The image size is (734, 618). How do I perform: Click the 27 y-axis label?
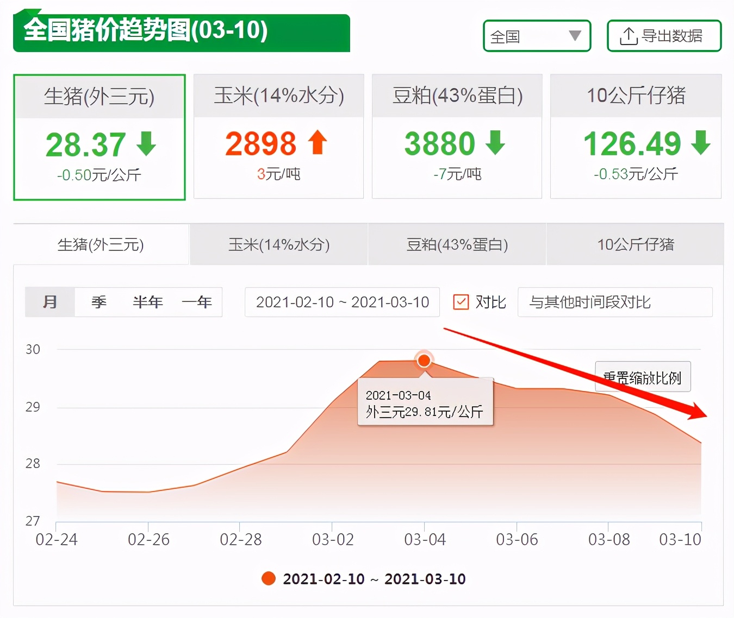(x=33, y=521)
